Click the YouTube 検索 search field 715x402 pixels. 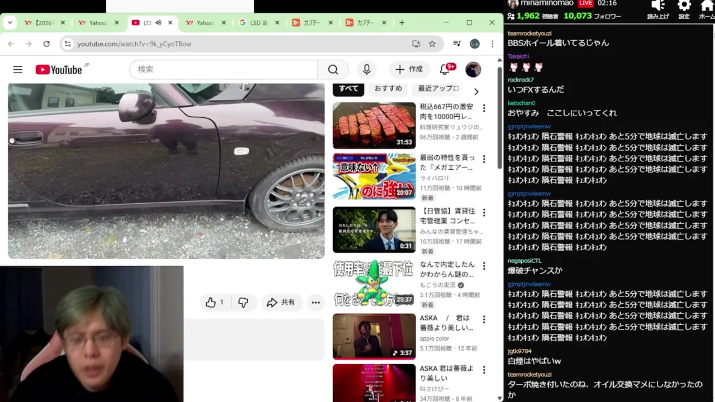coord(223,69)
